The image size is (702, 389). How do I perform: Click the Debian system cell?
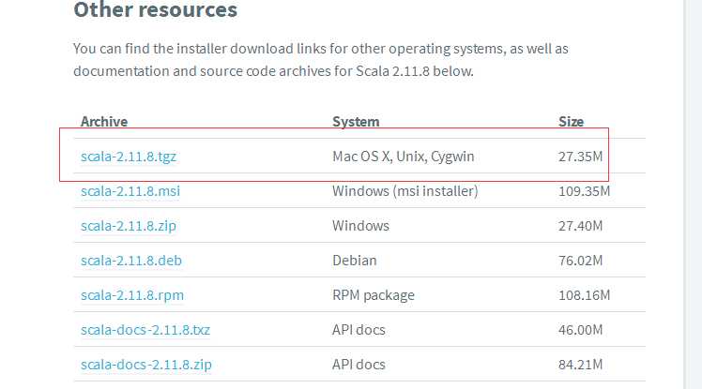(354, 261)
